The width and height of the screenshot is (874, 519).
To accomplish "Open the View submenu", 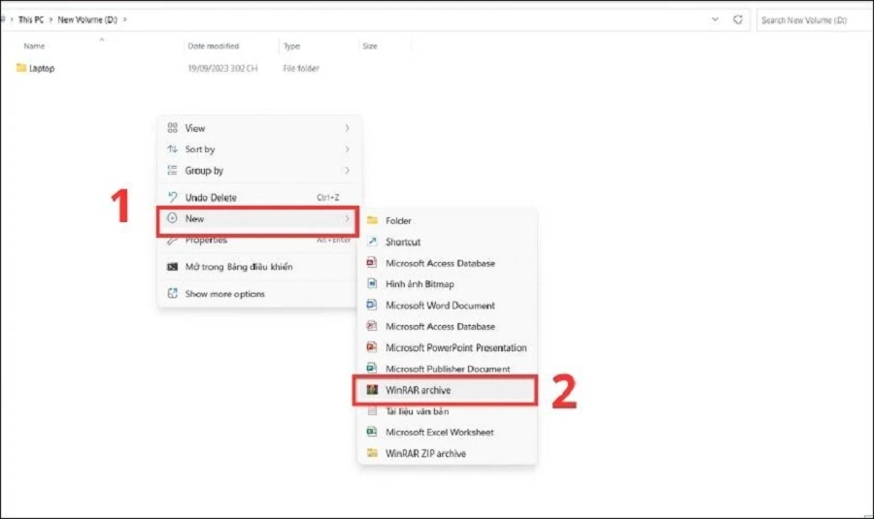I will 258,128.
